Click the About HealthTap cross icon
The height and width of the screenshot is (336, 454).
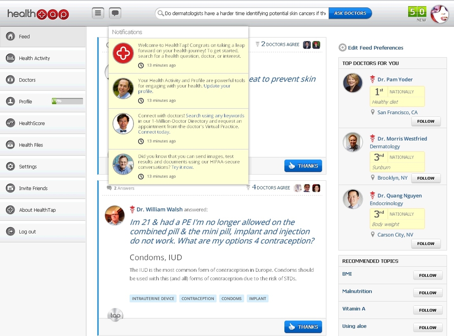10,210
